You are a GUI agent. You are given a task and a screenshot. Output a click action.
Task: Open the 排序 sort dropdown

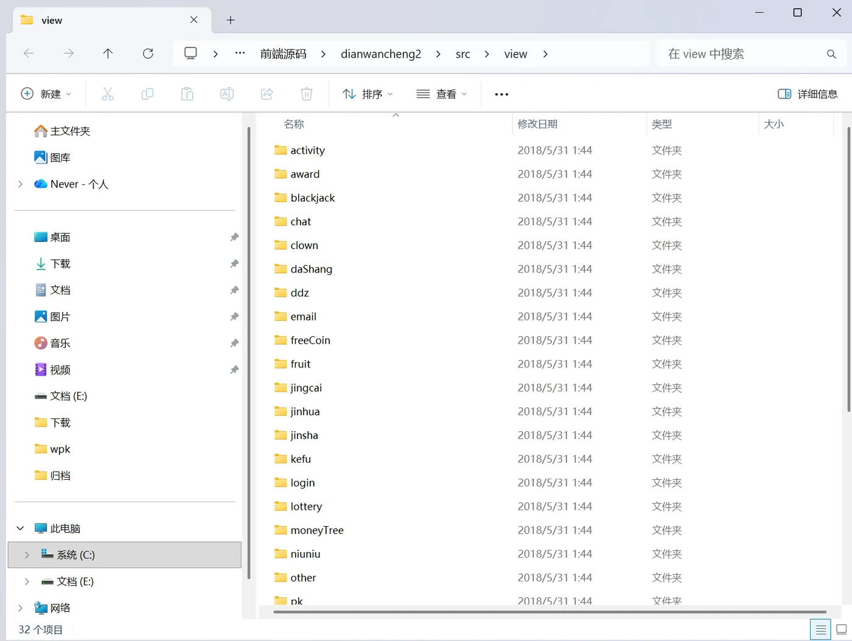(x=368, y=94)
